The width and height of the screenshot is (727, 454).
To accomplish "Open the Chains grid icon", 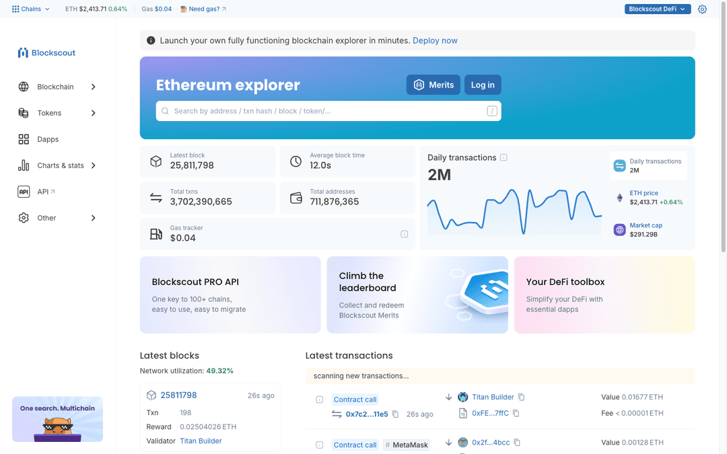I will pyautogui.click(x=15, y=9).
